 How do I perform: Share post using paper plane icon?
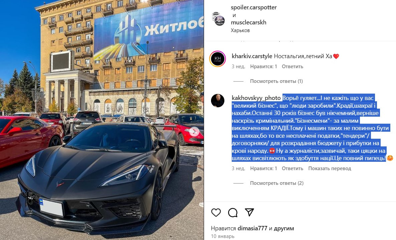click(x=249, y=212)
